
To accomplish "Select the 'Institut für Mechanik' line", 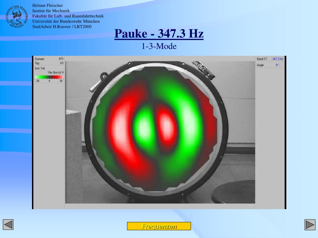I will click(x=51, y=11).
